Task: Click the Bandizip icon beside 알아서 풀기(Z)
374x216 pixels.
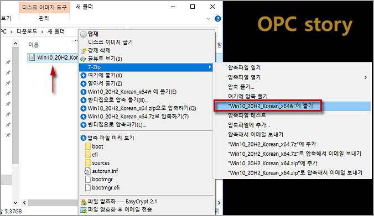Action: click(83, 83)
